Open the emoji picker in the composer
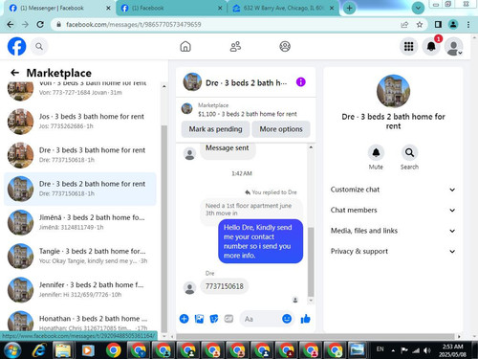Image resolution: width=478 pixels, height=359 pixels. click(287, 319)
